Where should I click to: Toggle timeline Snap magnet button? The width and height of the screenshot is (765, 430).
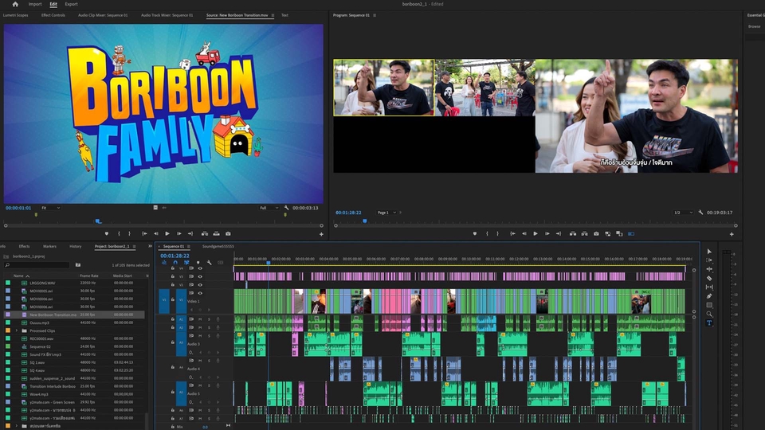click(175, 263)
